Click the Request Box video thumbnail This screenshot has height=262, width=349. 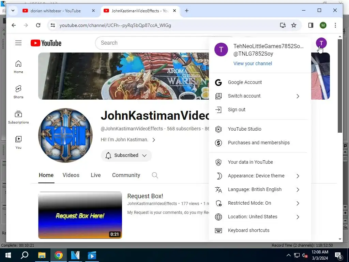point(80,215)
